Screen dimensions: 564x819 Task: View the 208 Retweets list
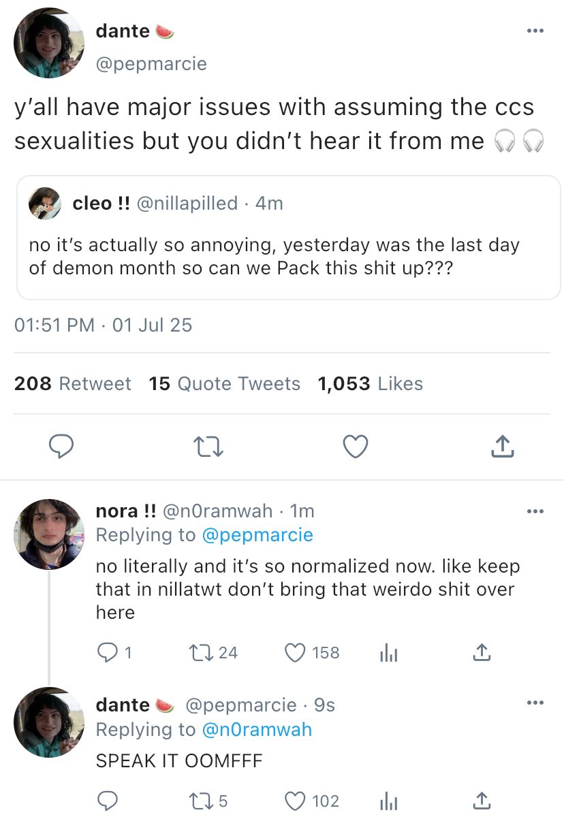(x=73, y=384)
